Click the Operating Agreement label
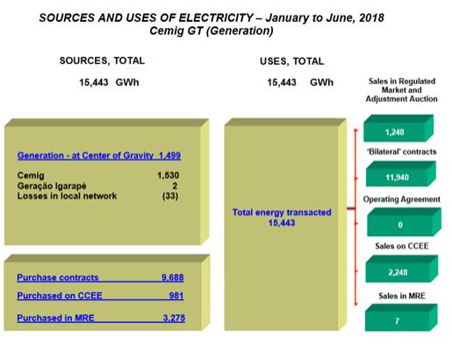 (x=402, y=199)
